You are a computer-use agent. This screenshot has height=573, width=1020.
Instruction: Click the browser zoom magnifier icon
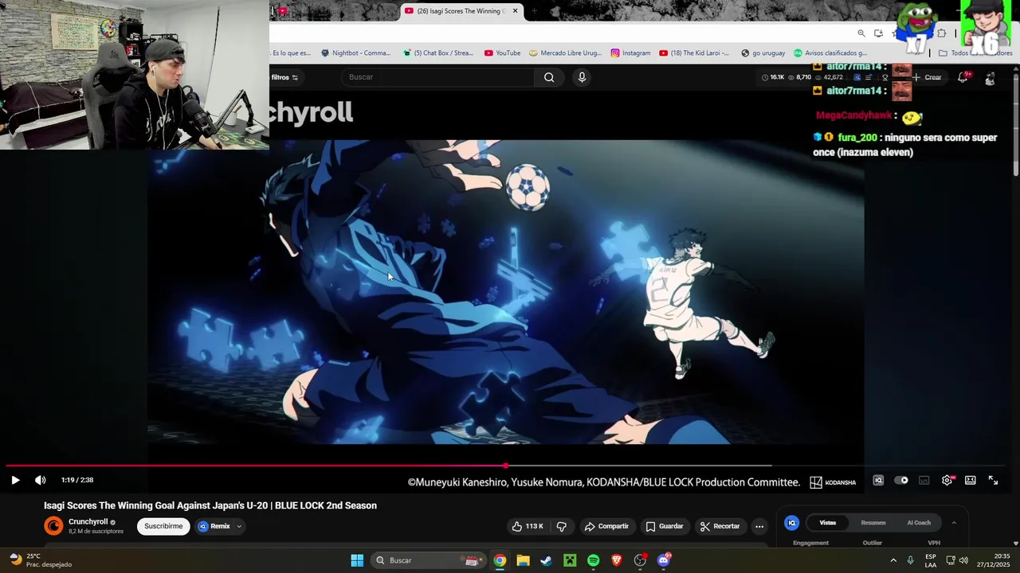861,33
